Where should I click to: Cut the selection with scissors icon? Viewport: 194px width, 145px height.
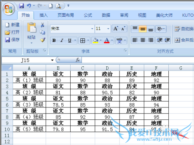[42, 25]
